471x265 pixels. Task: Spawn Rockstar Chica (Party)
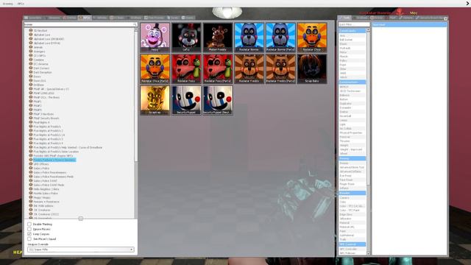155,68
